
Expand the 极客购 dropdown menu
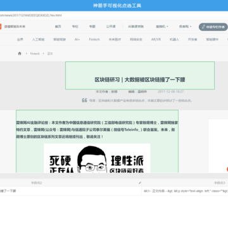tap(185, 27)
